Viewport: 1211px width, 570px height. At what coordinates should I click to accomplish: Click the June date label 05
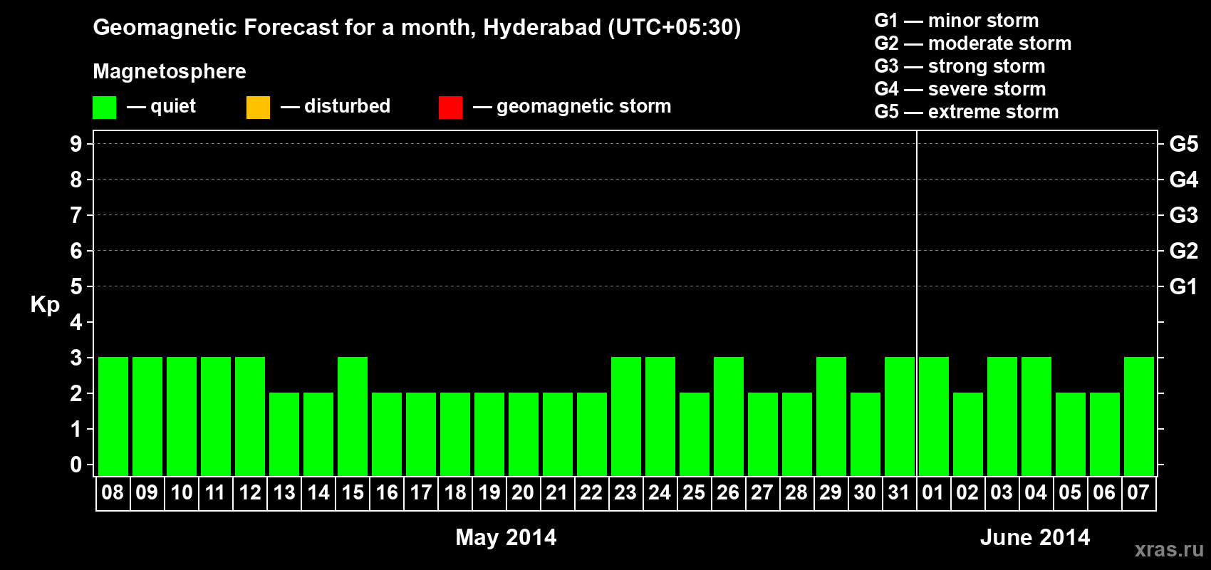pos(1070,492)
